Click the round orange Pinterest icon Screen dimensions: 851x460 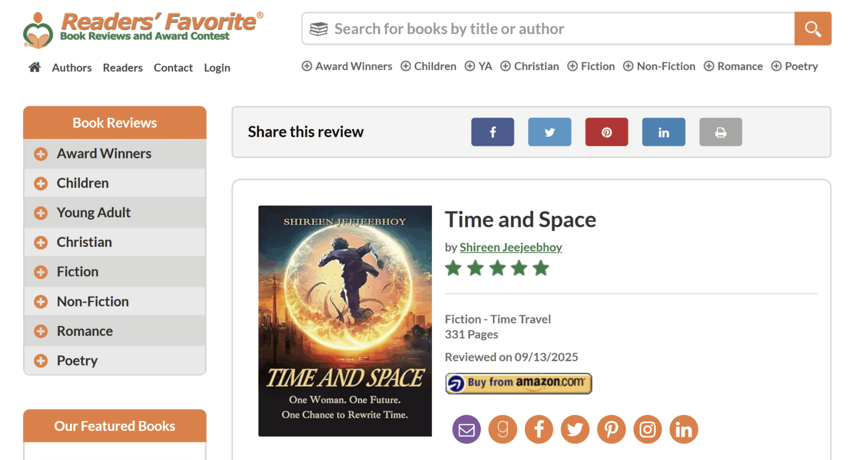click(612, 430)
